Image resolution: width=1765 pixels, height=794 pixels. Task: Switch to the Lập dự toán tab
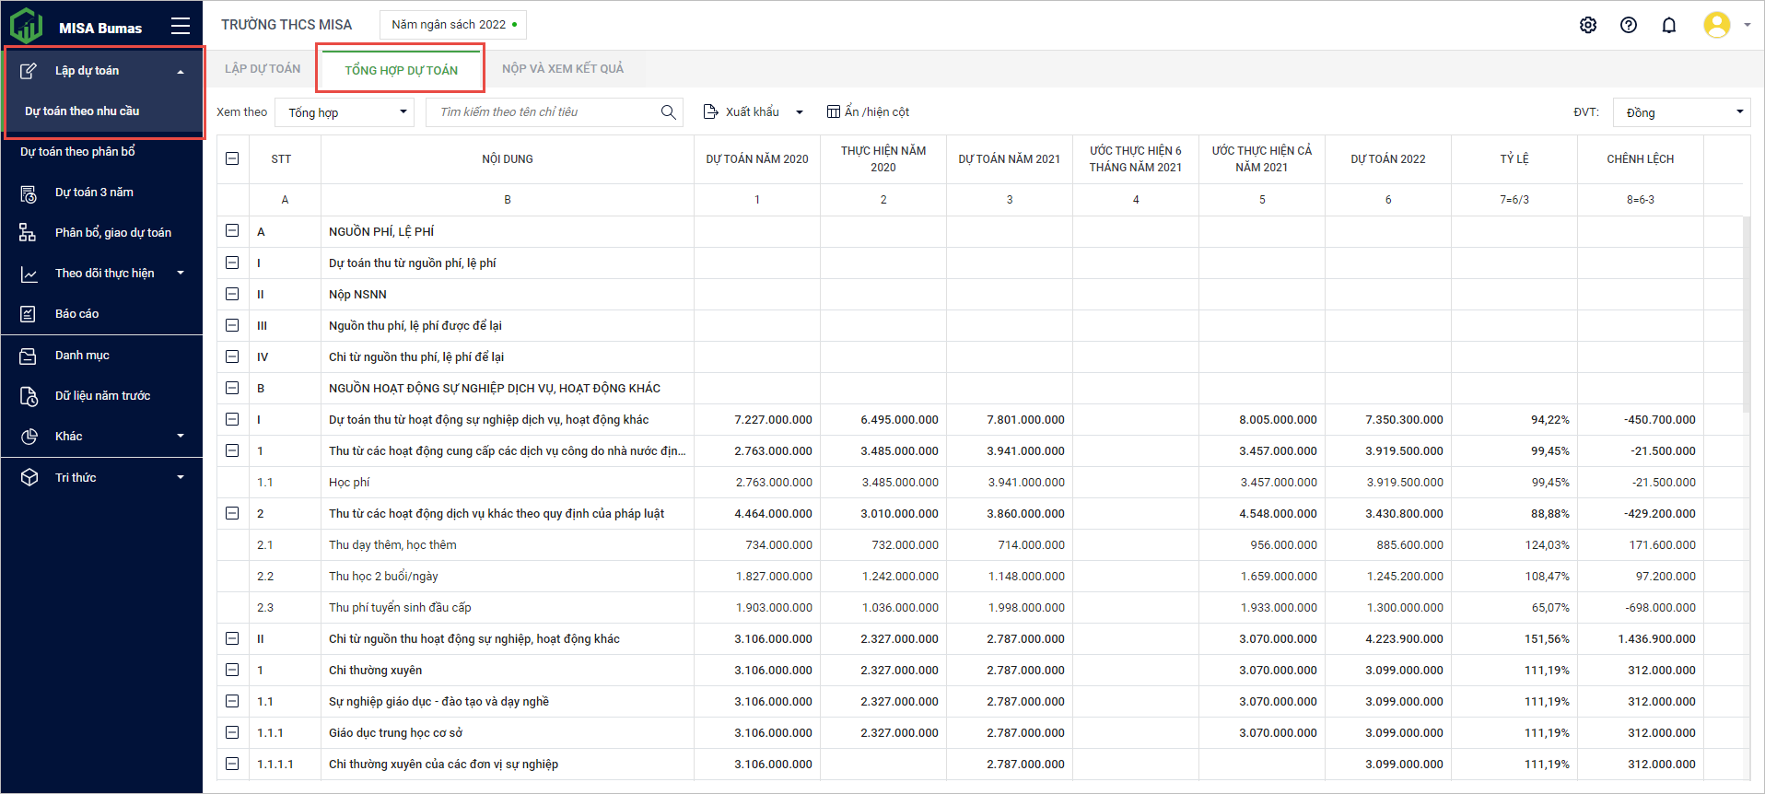[263, 69]
